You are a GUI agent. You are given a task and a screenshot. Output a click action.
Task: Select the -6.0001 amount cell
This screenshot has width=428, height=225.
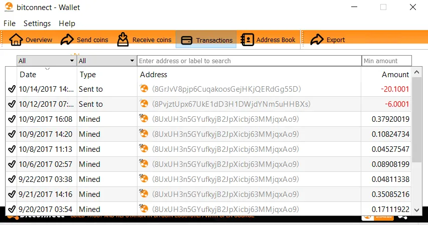point(397,104)
